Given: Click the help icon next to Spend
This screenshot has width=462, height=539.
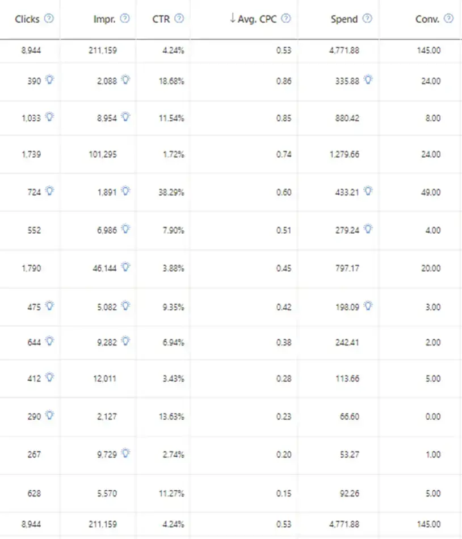Looking at the screenshot, I should point(367,19).
